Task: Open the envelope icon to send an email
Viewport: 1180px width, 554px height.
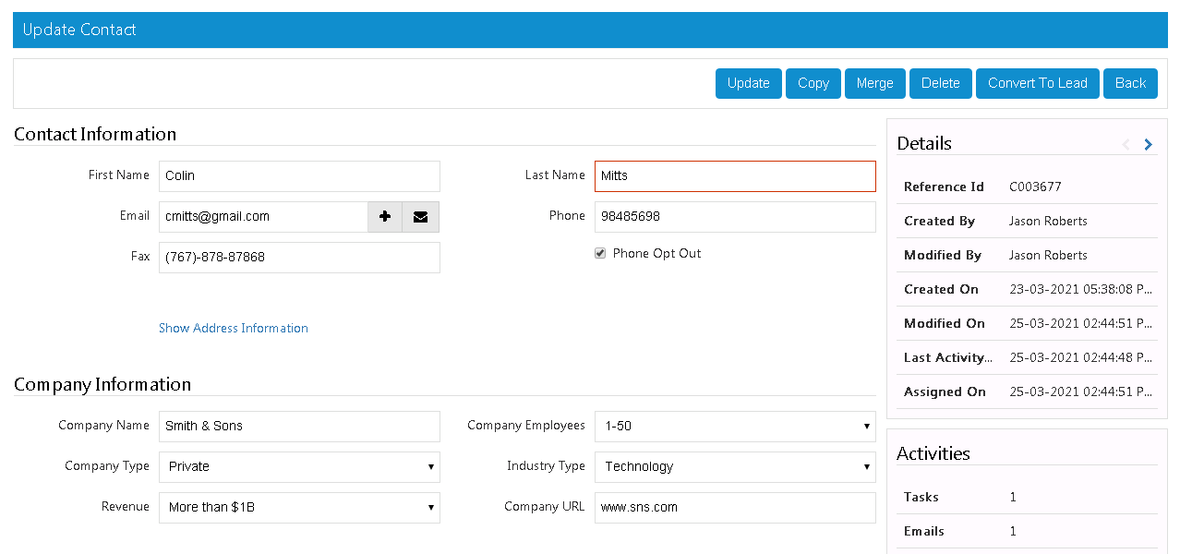Action: click(420, 216)
